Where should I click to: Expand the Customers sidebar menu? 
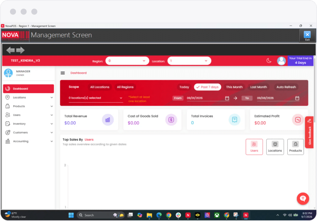[29, 132]
